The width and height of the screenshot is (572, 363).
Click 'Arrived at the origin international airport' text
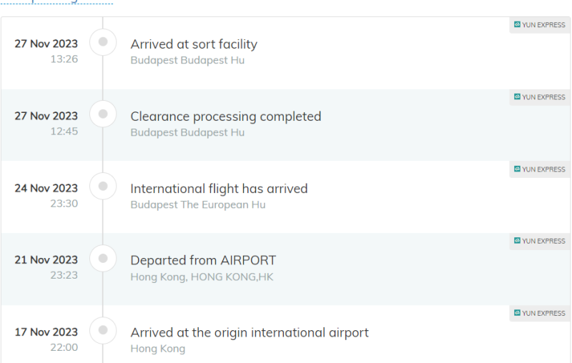250,332
